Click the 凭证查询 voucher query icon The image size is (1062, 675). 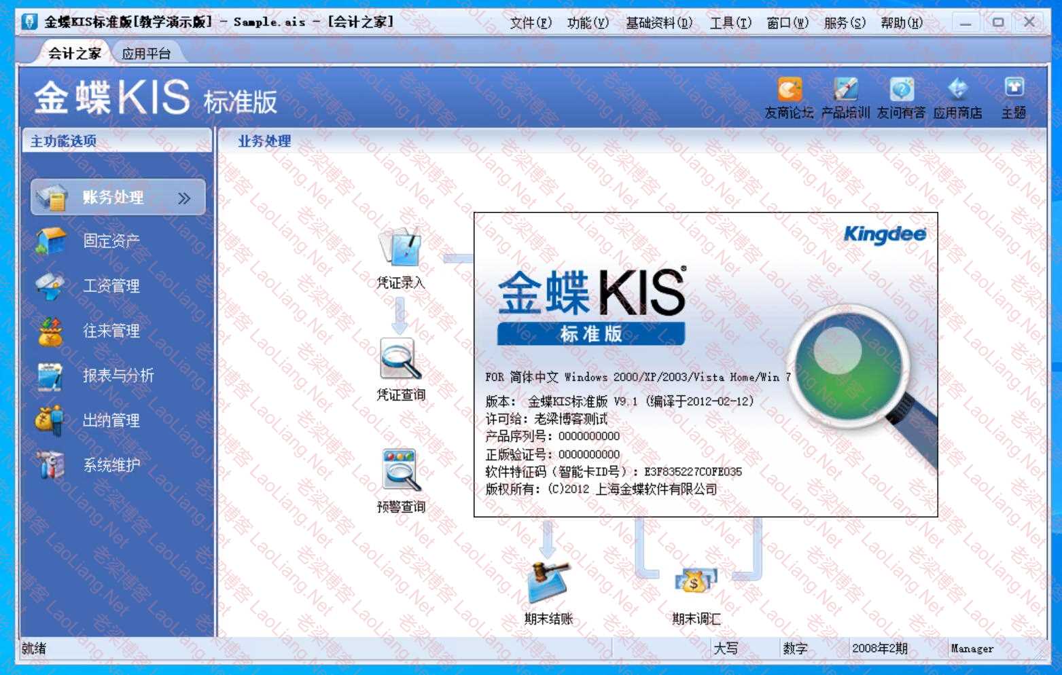[400, 361]
